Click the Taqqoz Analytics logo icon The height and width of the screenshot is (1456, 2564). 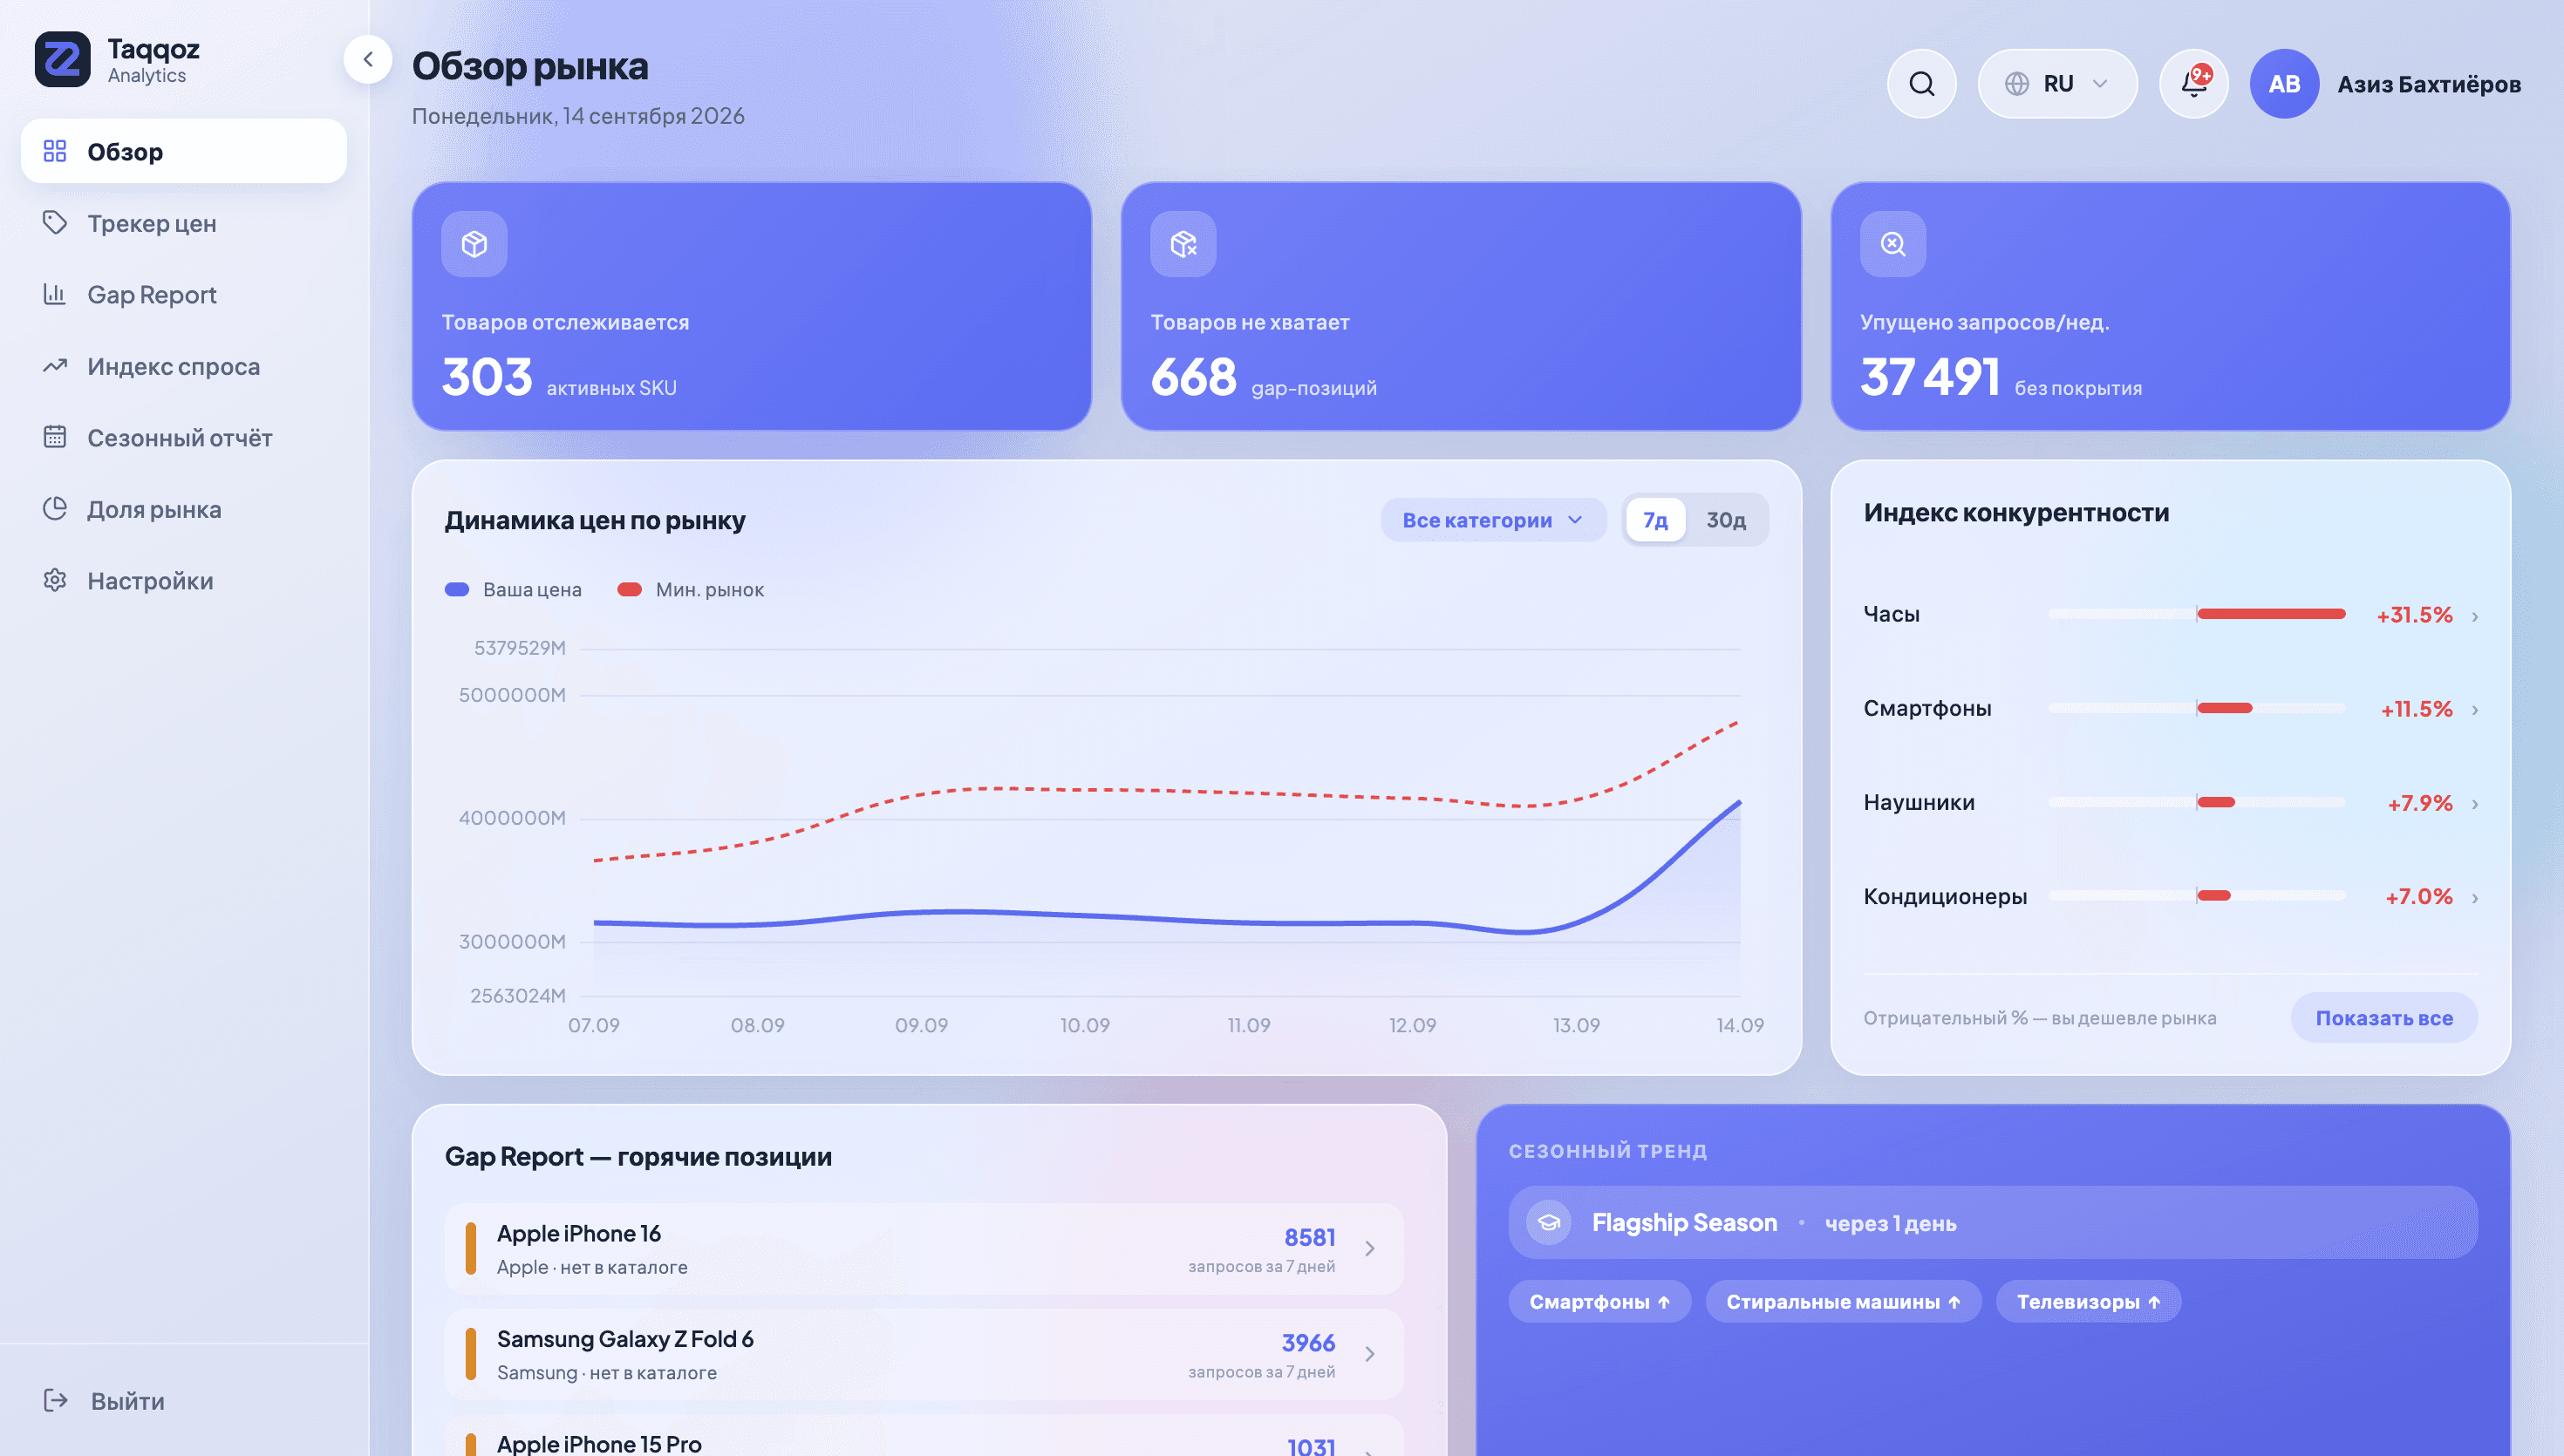click(62, 59)
